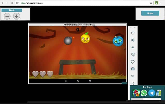Lower volume with the emulator volume down icon
165x104 pixels.
(133, 47)
